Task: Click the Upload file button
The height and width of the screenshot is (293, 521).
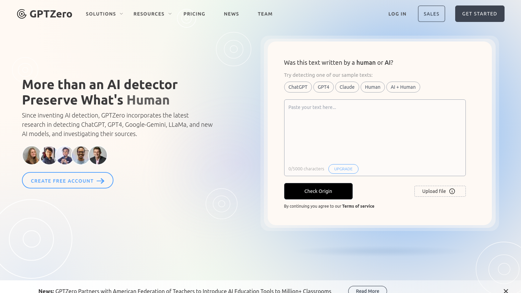Action: click(440, 191)
